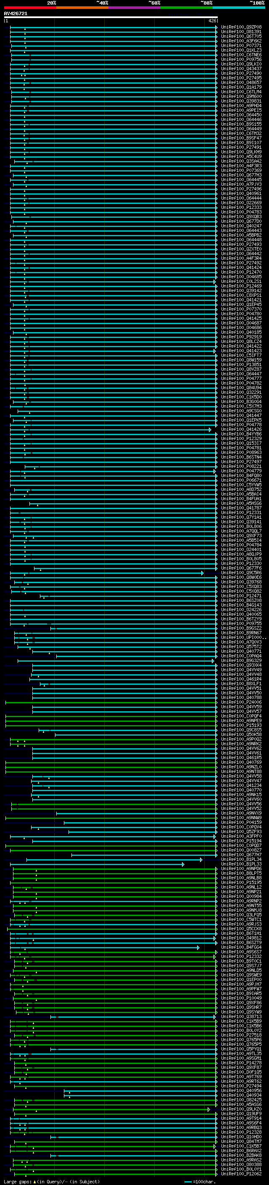Image resolution: width=269 pixels, height=1185 pixels.
Task: Select hit label UniRef100_C8XPS1
Action: point(241,296)
